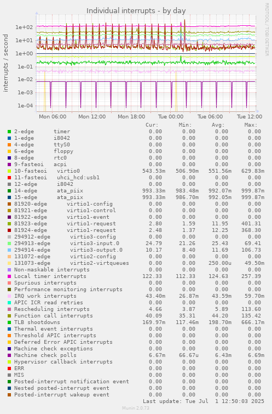This screenshot has width=272, height=414.
Task: Click the Last update timestamp text
Action: coord(204,401)
